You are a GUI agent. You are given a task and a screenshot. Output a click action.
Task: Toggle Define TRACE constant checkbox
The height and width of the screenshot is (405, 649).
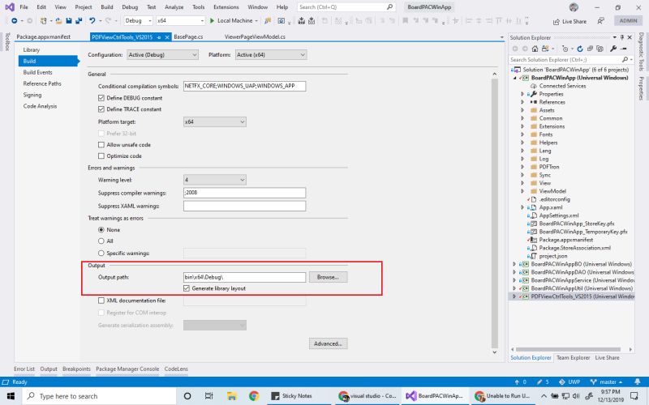tap(101, 109)
